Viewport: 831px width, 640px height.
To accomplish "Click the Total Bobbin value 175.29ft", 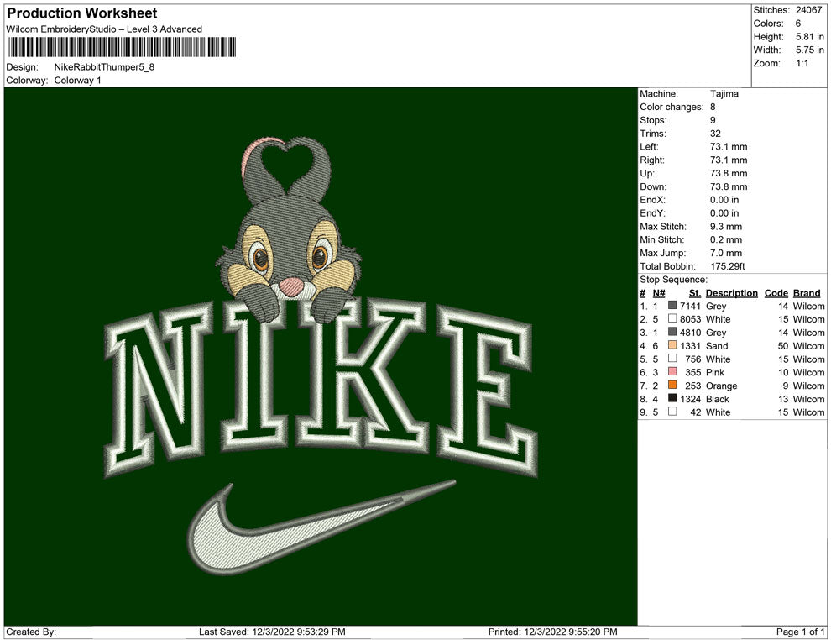I will 728,266.
